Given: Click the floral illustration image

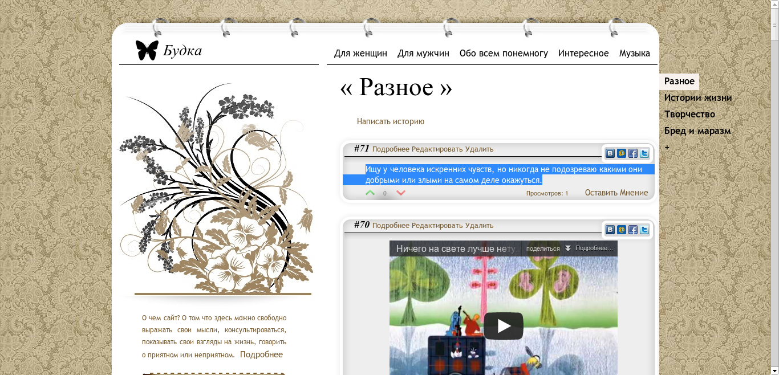Looking at the screenshot, I should (x=216, y=189).
